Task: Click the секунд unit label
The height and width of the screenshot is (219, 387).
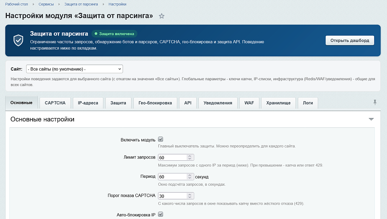Action: (202, 177)
